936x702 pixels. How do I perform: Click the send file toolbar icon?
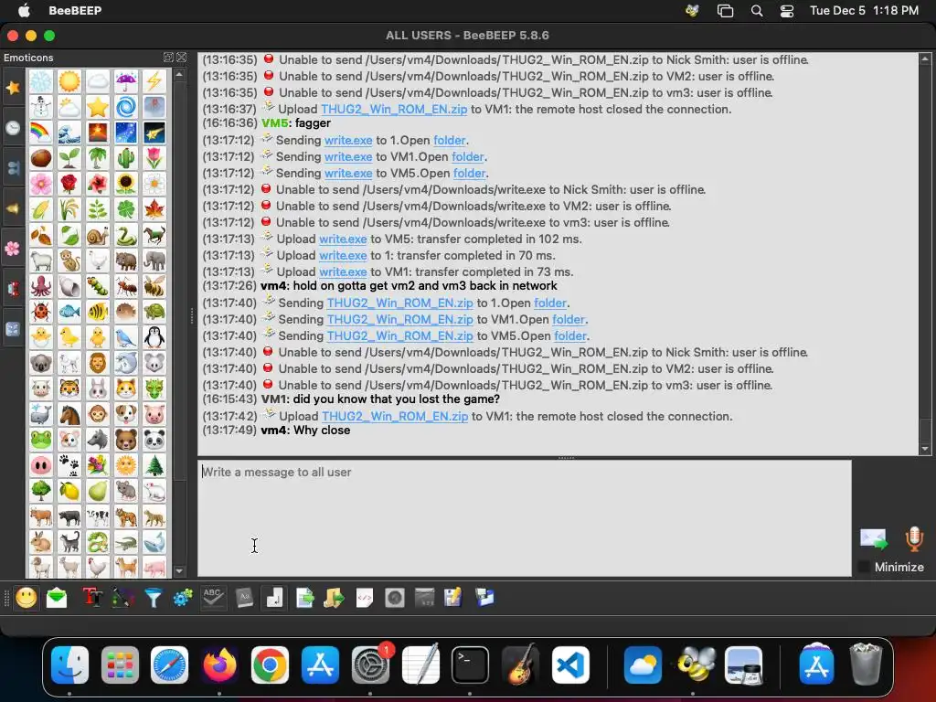click(305, 598)
